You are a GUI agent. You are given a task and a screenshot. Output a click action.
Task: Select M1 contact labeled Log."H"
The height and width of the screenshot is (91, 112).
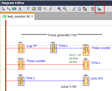(21, 49)
